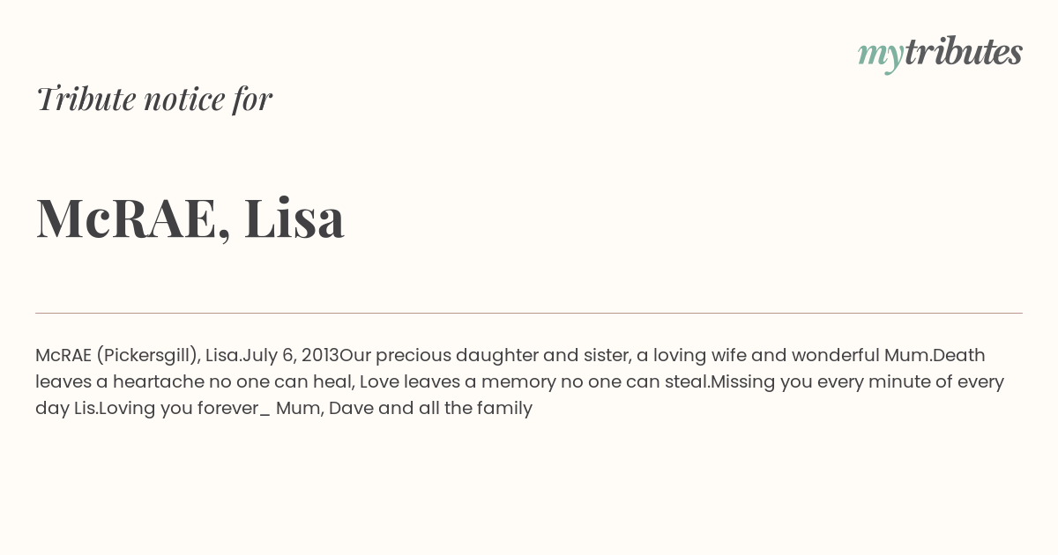Click the dark "tributes" part of the logo
Image resolution: width=1058 pixels, height=555 pixels.
964,52
